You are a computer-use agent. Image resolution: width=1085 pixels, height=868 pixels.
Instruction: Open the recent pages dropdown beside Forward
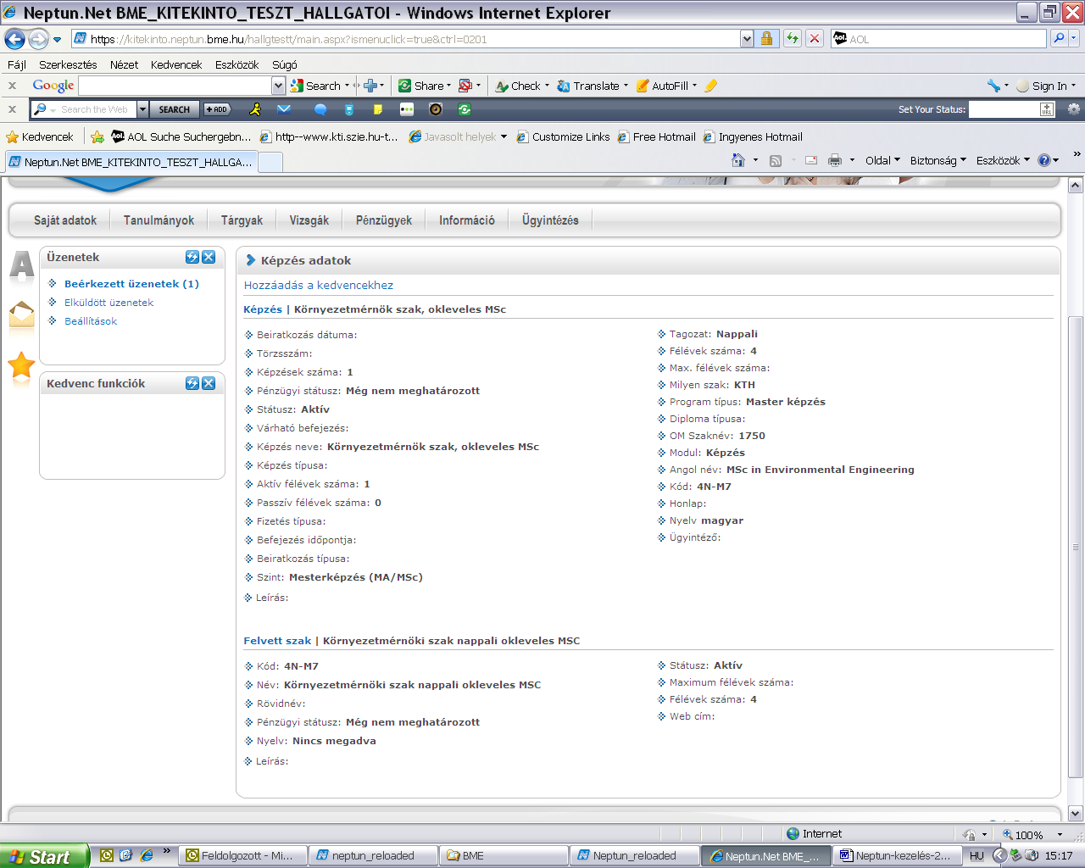(57, 39)
